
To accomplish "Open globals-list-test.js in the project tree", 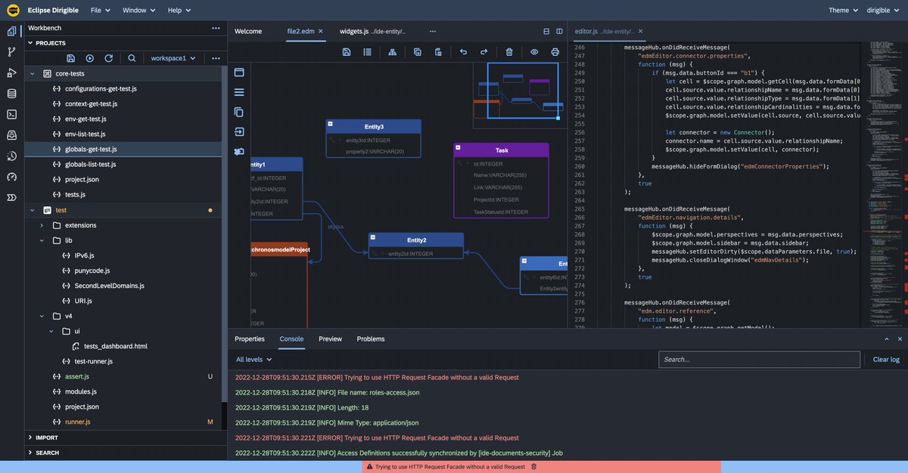I will 90,164.
